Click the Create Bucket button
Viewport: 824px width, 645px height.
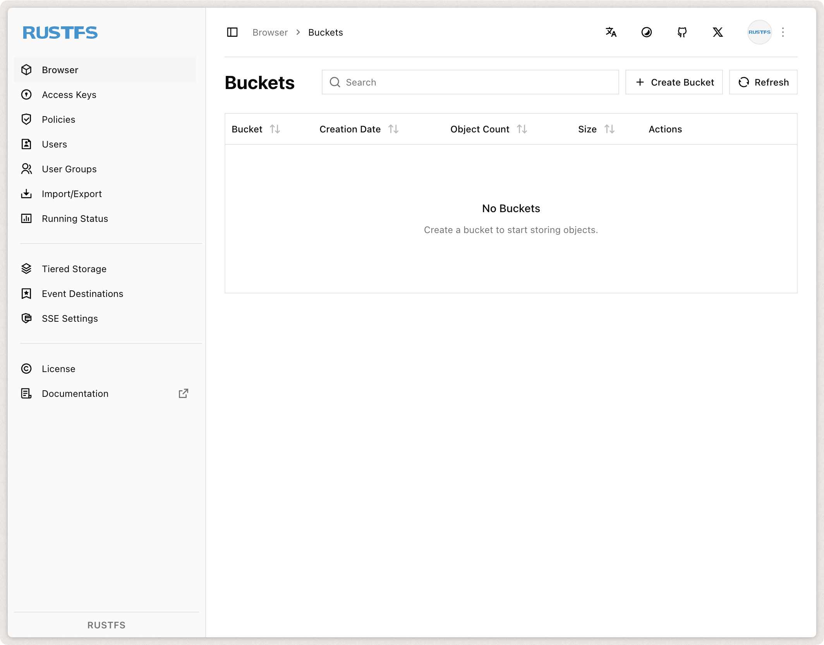(x=674, y=82)
